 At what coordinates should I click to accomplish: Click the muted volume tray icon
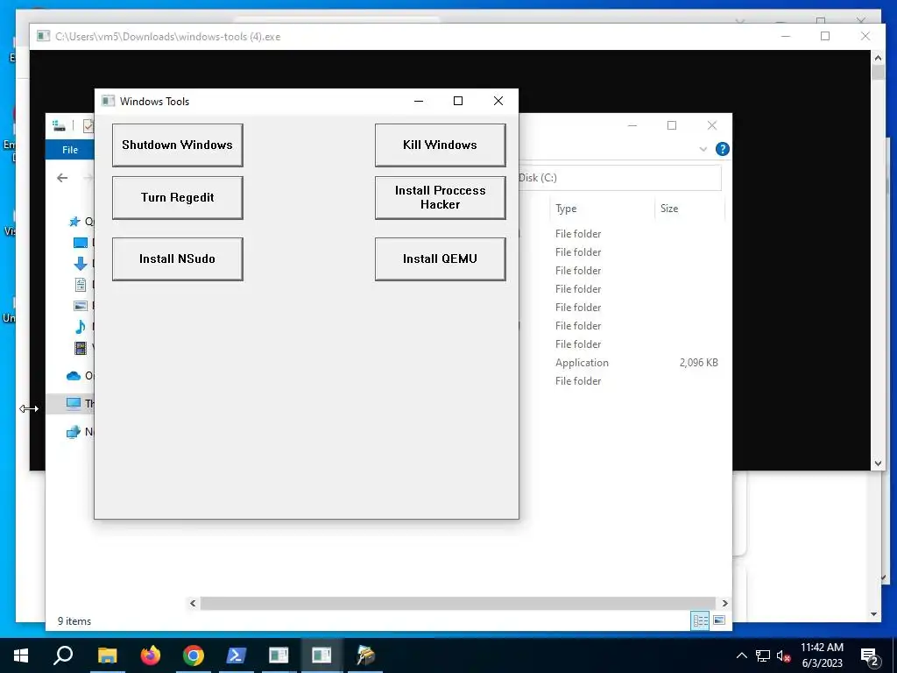[x=784, y=655]
